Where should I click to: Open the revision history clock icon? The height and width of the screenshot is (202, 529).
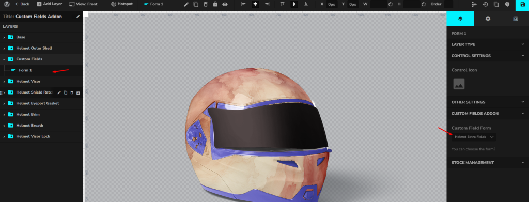point(485,4)
